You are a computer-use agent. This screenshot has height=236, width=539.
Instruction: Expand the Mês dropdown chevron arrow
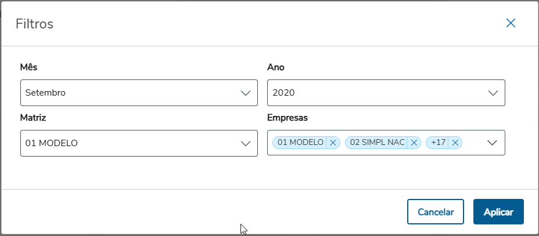(246, 93)
